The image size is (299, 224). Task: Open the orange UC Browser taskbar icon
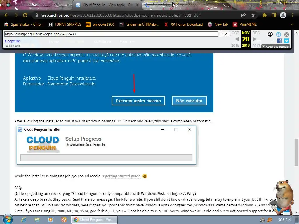[x=64, y=220]
